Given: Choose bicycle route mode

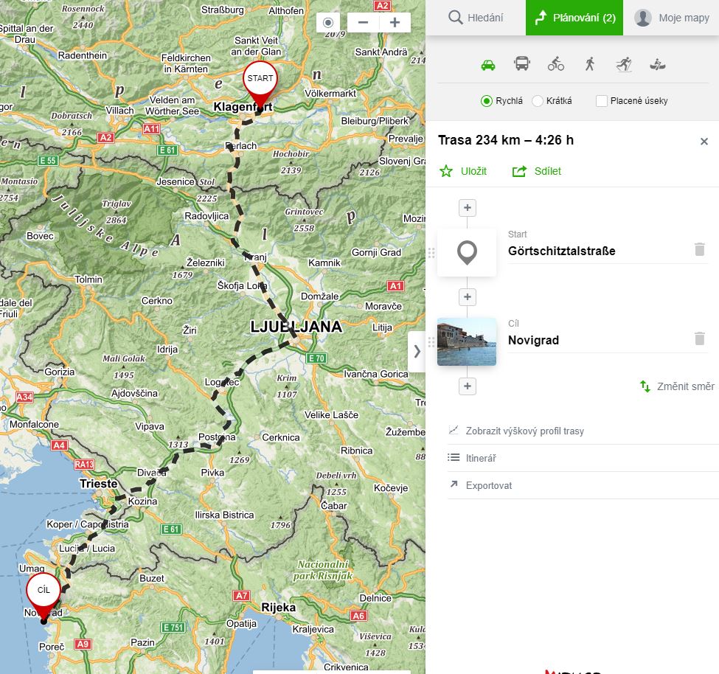Looking at the screenshot, I should [556, 64].
